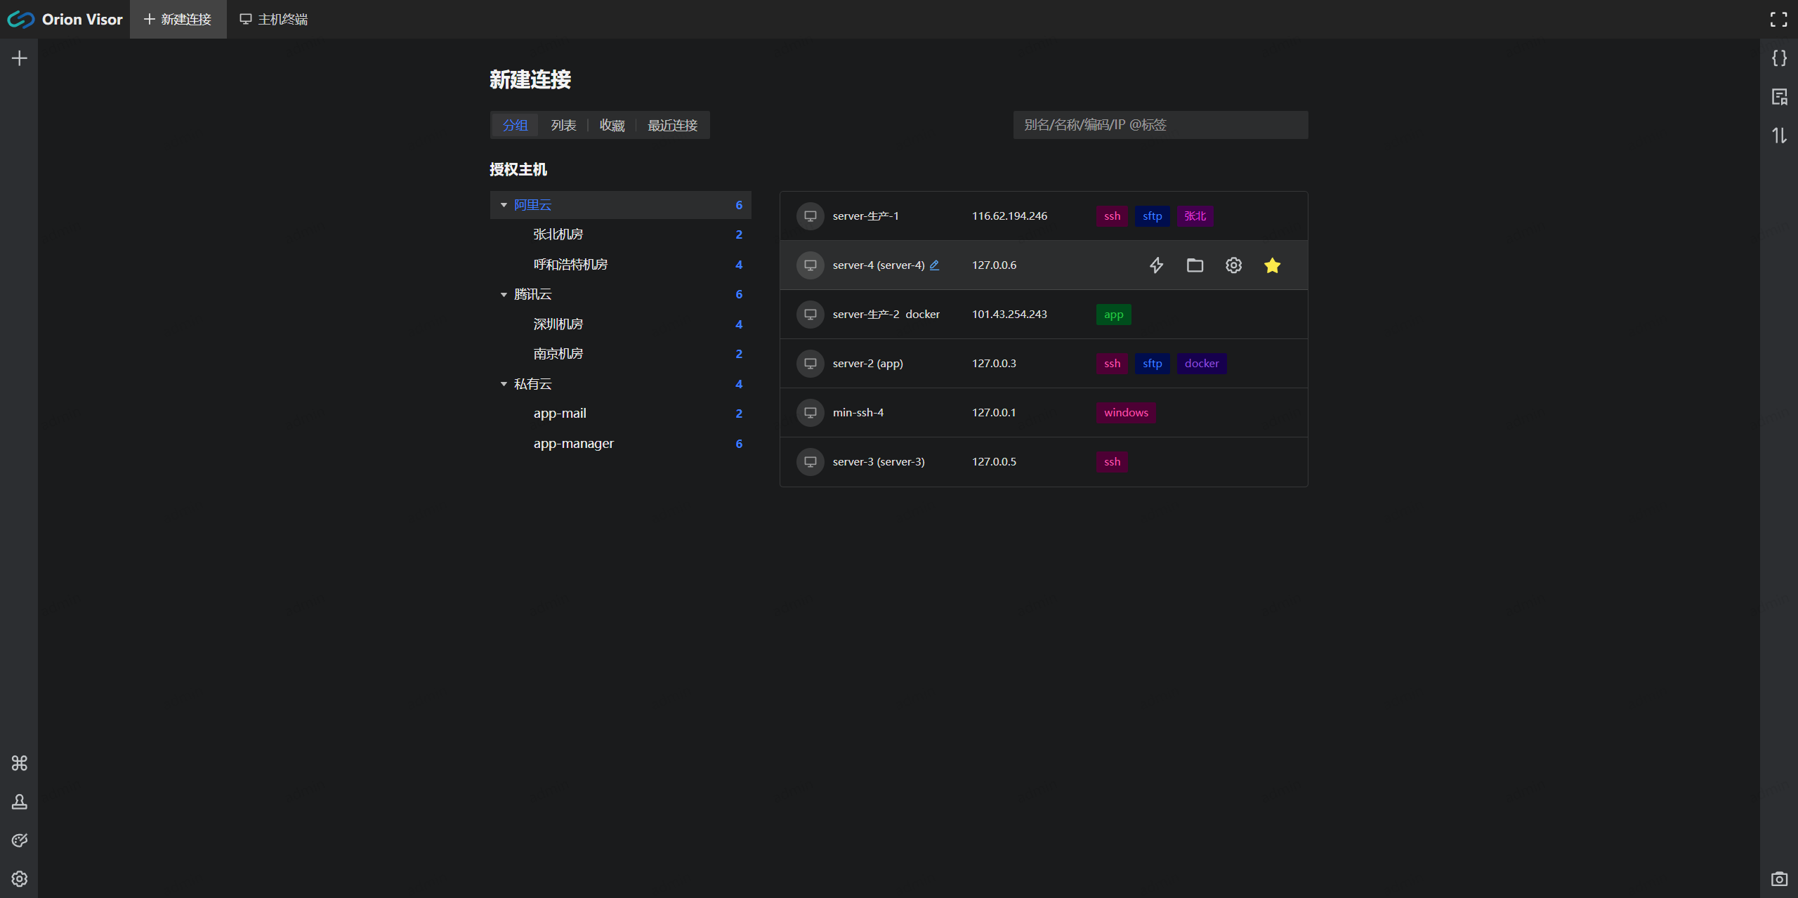Open the shortcut keys command icon

[x=20, y=763]
